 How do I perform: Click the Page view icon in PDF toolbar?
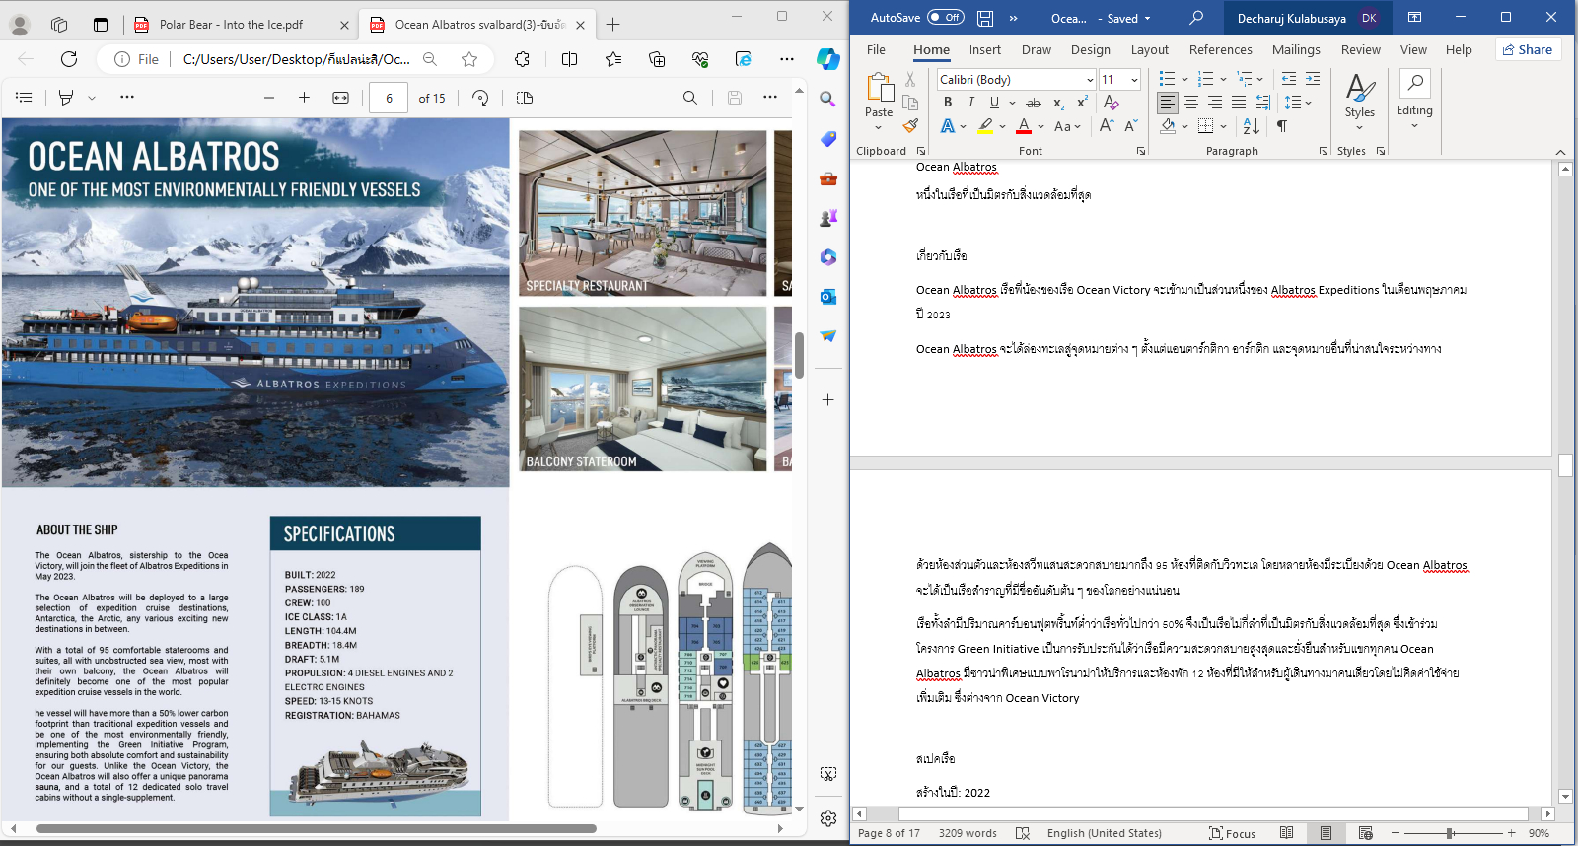tap(525, 98)
